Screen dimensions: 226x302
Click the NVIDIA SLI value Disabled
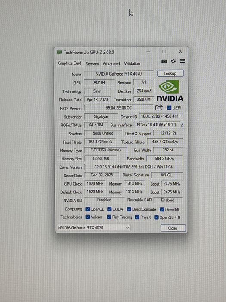[104, 200]
